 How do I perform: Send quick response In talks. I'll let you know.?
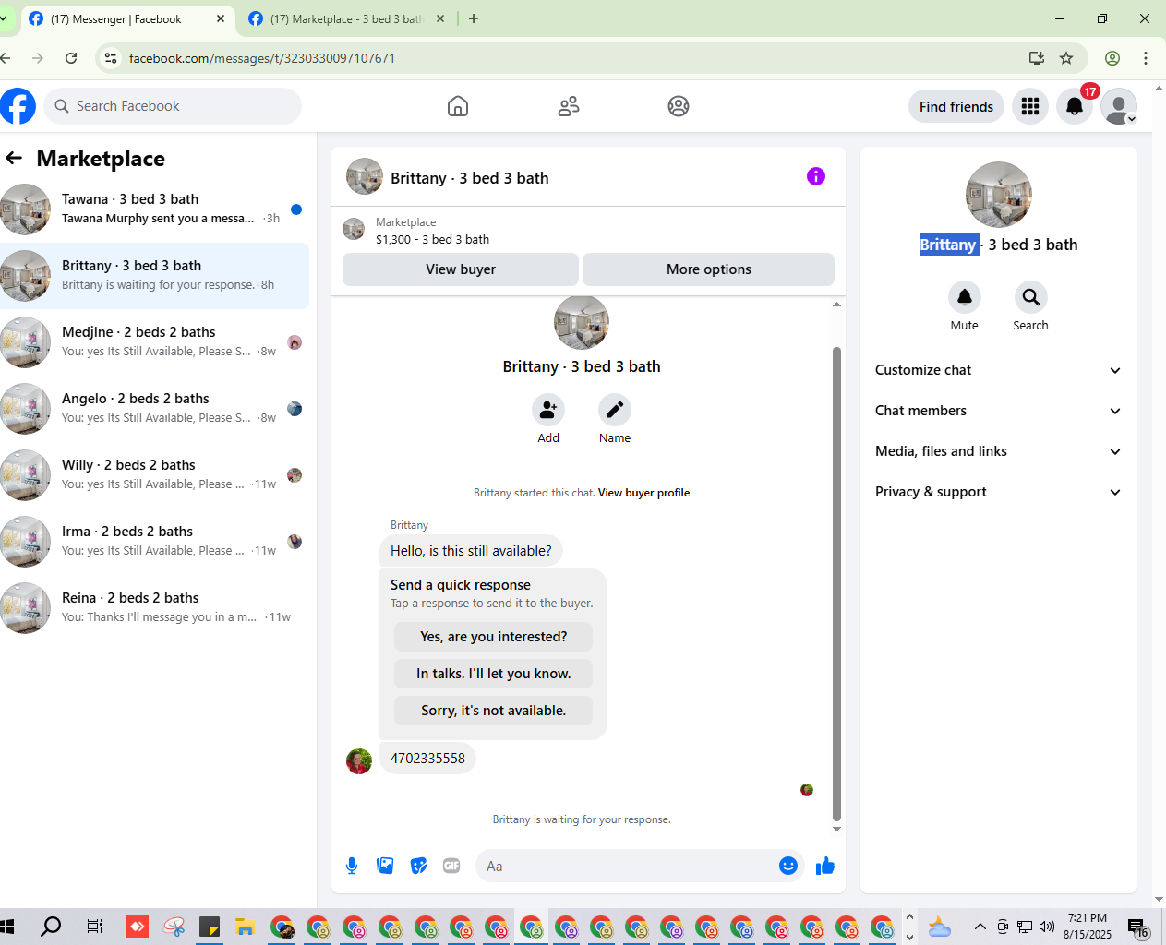click(x=494, y=674)
